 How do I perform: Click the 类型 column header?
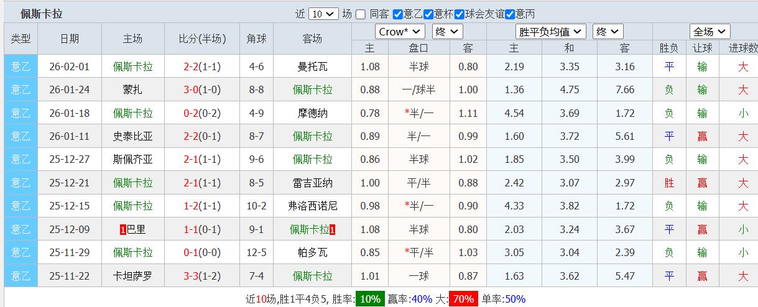[21, 39]
